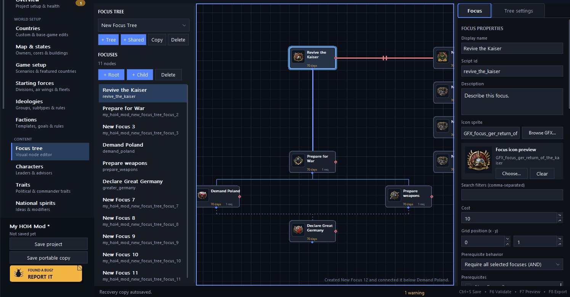Select New Focus 3 in the focuses list

tap(143, 129)
